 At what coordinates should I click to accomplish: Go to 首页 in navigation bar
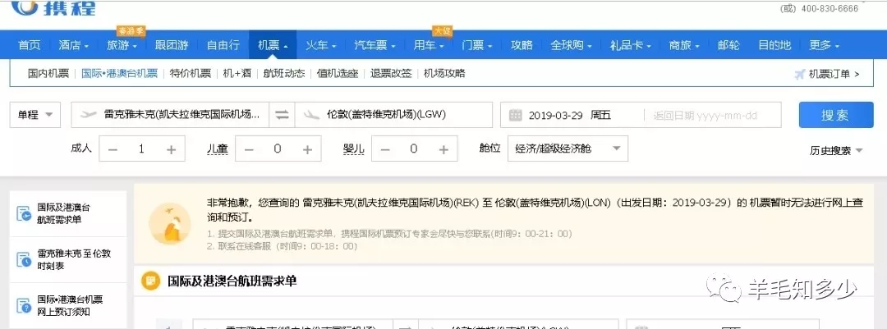point(30,45)
